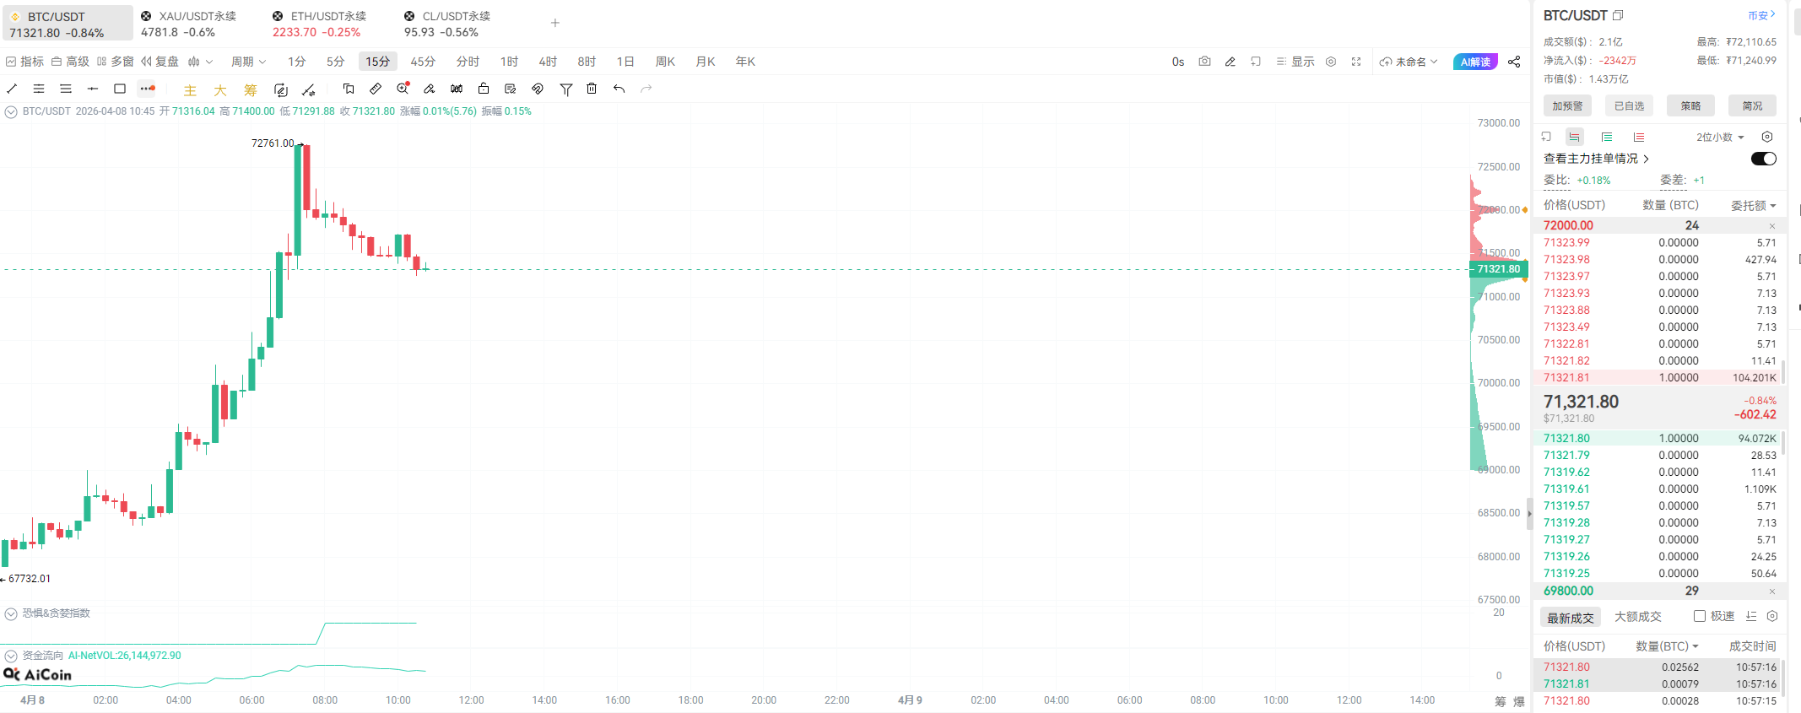
Task: Enter fullscreen chart mode
Action: pyautogui.click(x=1356, y=62)
